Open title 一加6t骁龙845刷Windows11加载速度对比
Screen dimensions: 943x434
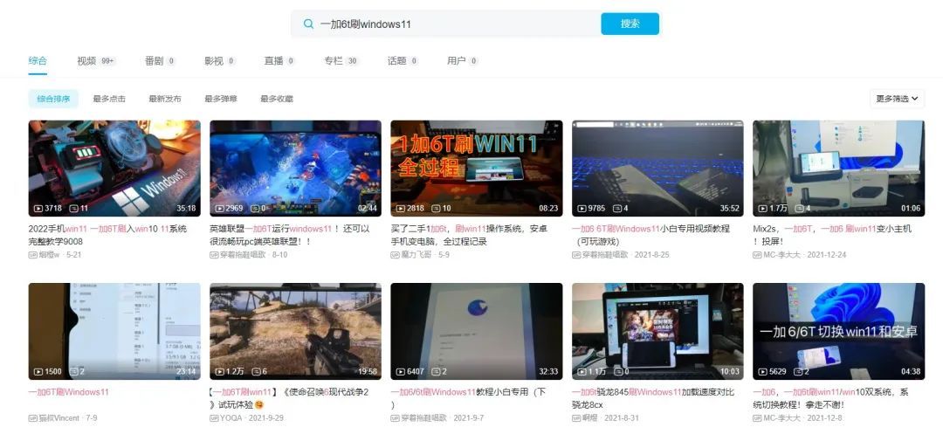pyautogui.click(x=653, y=398)
